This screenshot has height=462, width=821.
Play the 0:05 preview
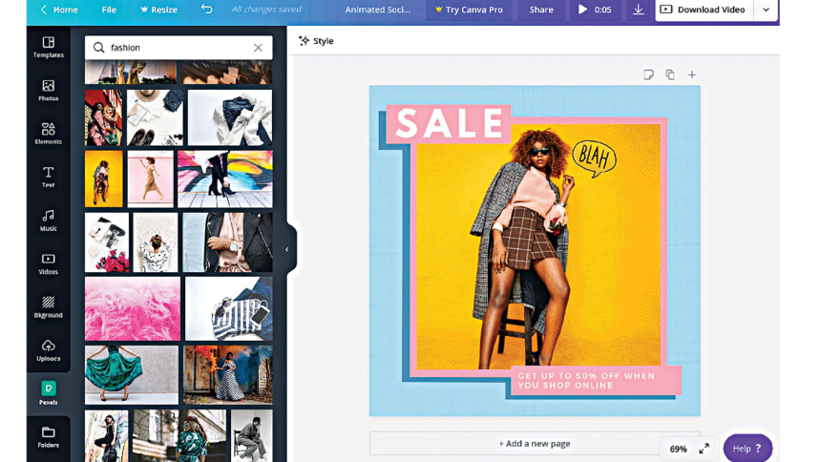tap(595, 10)
